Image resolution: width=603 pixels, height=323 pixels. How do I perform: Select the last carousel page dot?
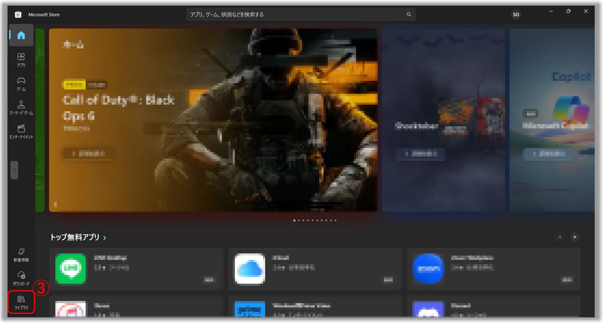click(335, 221)
